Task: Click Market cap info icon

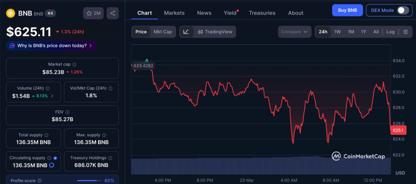Action: [74, 64]
